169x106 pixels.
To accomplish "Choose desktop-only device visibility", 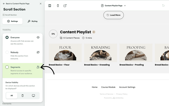I will point(33,95).
